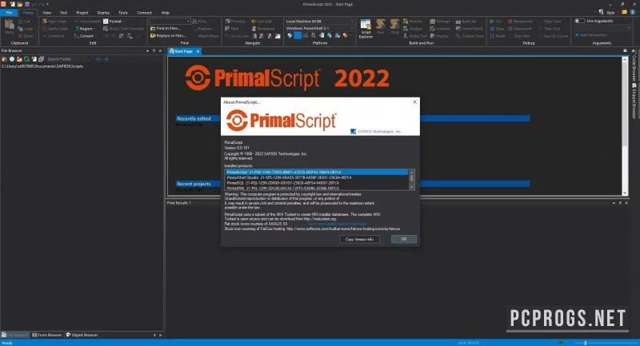Click the Verify Script tool
The width and height of the screenshot is (640, 346).
55,29
